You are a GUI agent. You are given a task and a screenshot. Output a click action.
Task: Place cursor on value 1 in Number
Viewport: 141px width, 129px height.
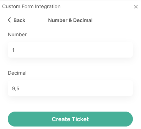(13, 50)
